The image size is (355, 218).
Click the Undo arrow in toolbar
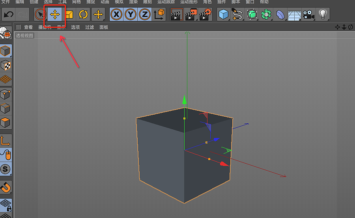9,15
